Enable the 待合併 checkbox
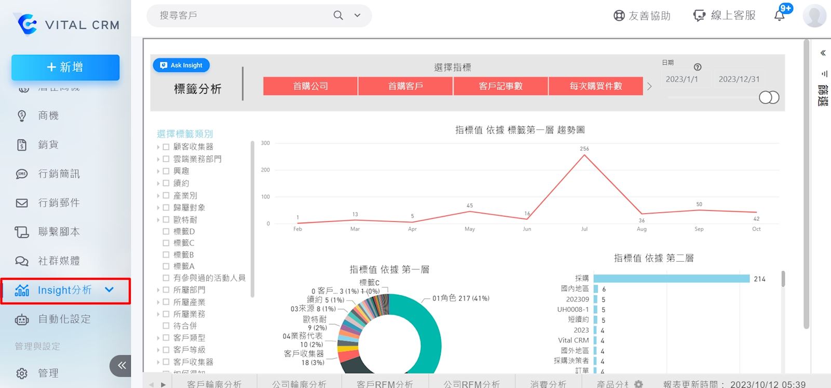 [x=166, y=326]
